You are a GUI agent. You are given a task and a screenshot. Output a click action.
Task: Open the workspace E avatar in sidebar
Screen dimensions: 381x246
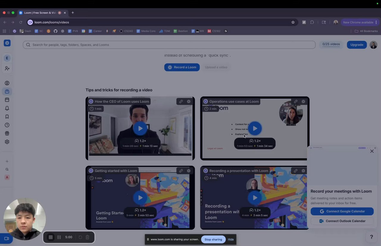[7, 58]
